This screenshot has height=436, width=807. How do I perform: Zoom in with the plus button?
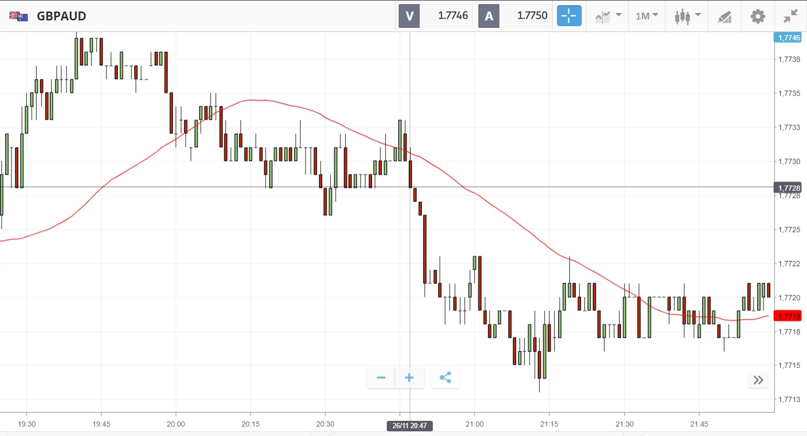coord(409,378)
